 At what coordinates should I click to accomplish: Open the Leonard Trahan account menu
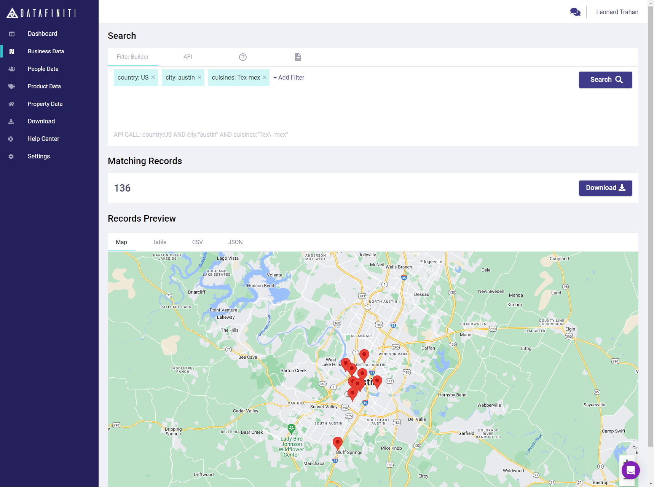(x=617, y=12)
